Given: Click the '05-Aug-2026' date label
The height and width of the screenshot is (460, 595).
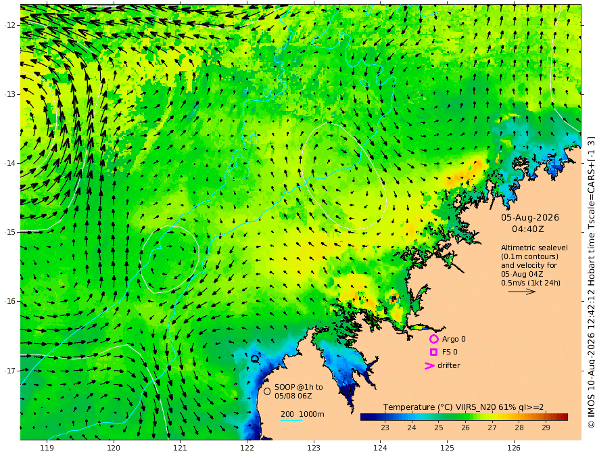Looking at the screenshot, I should (530, 217).
